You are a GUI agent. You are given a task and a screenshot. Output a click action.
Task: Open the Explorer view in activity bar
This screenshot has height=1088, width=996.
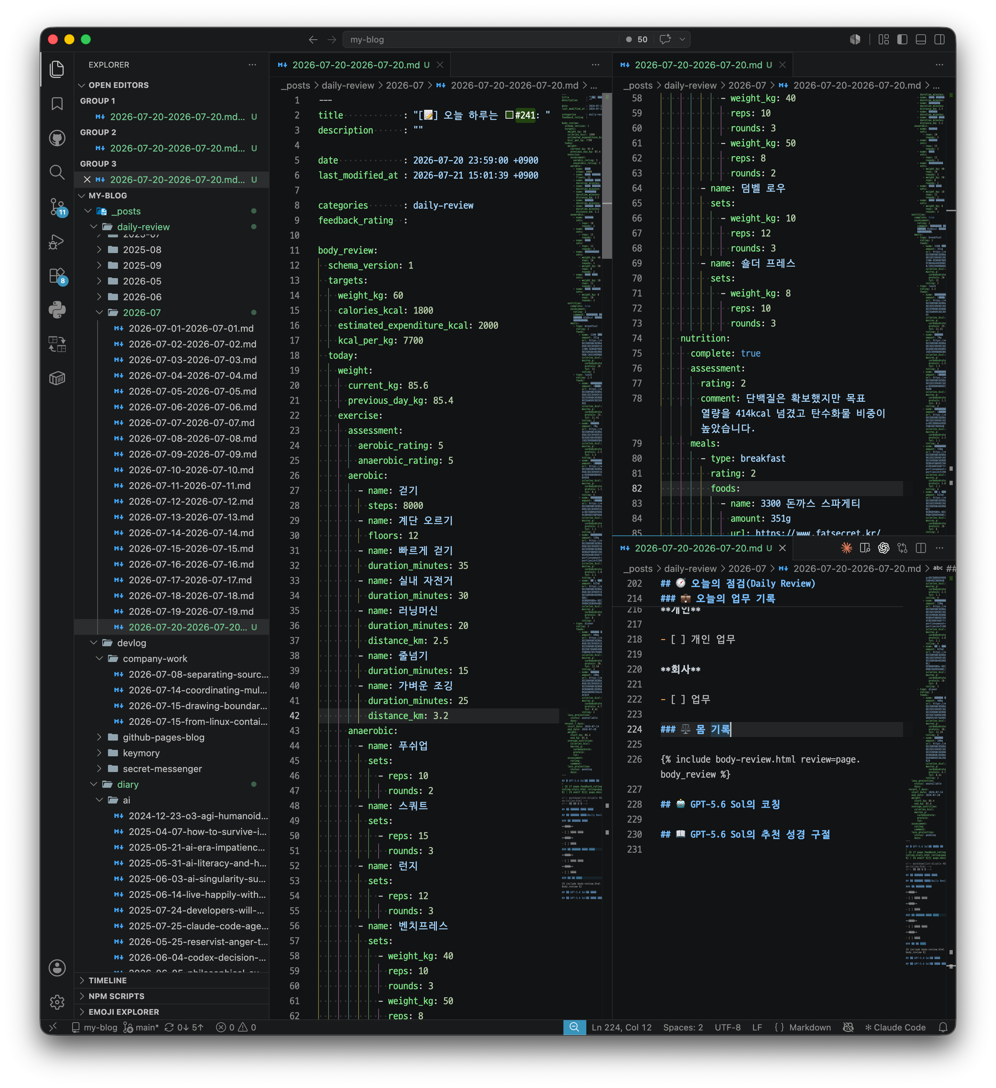coord(57,69)
